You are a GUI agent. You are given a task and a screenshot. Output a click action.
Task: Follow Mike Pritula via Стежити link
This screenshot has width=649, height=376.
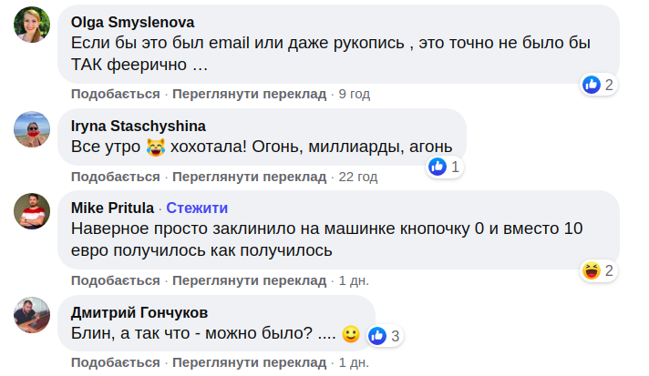[197, 208]
